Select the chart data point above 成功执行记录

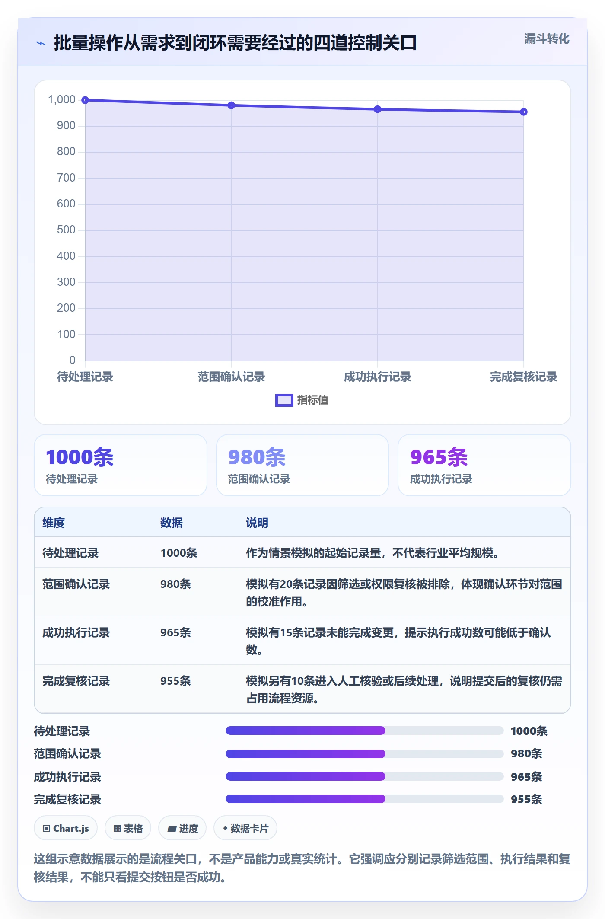click(378, 109)
